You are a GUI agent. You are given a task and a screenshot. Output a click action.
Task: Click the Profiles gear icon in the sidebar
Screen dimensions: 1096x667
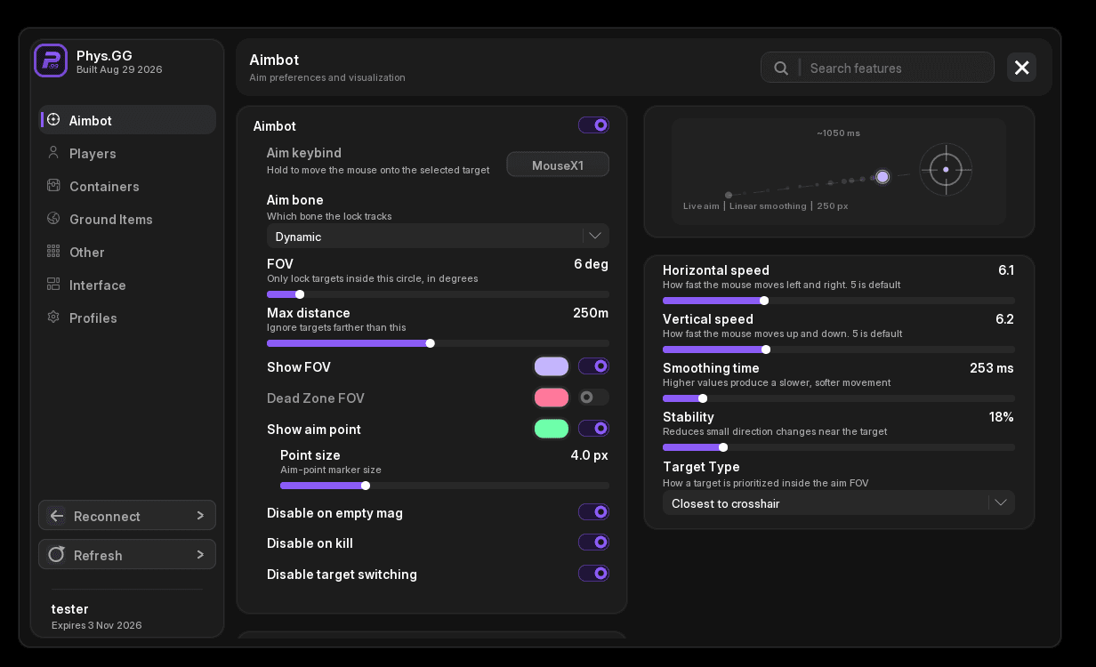tap(53, 317)
